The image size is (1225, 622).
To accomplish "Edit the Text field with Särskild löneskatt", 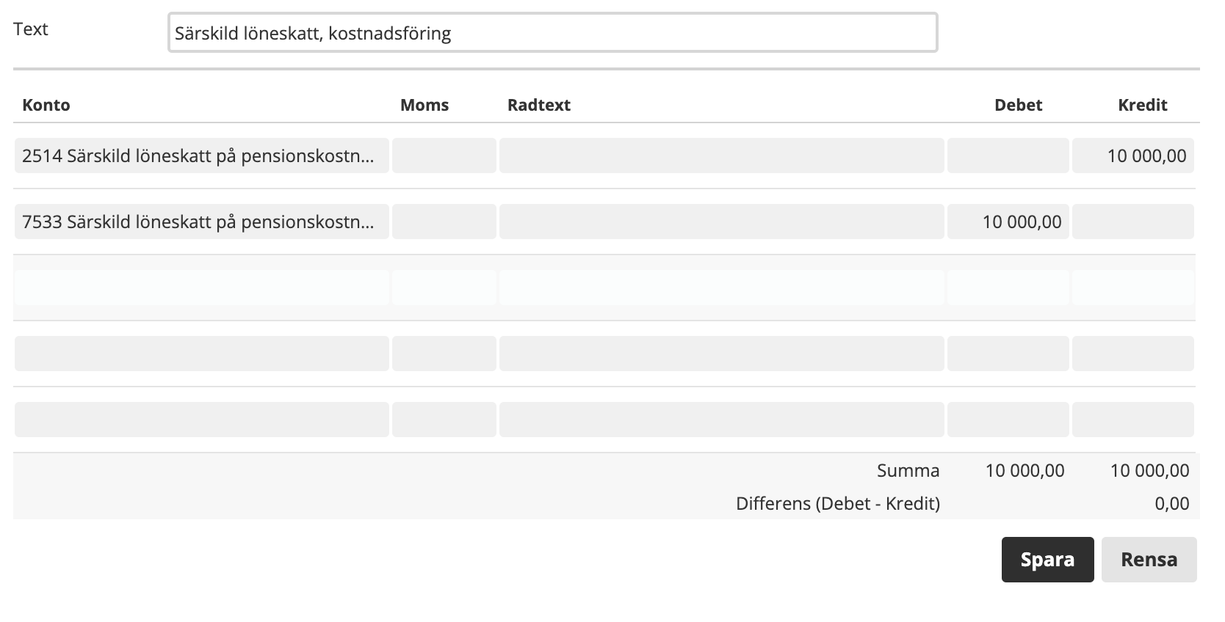I will [x=552, y=32].
